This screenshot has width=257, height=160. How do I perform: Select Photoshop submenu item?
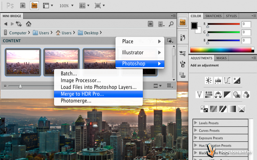[140, 64]
